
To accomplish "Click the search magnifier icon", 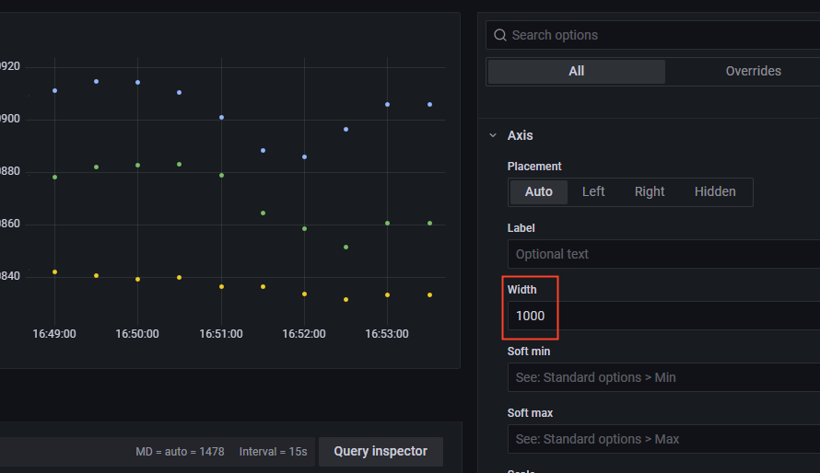I will tap(500, 35).
